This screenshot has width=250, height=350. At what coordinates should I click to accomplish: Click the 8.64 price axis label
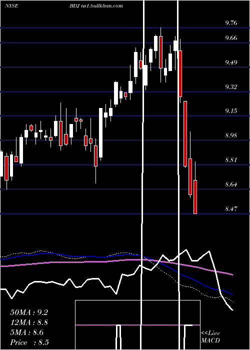[x=231, y=184]
